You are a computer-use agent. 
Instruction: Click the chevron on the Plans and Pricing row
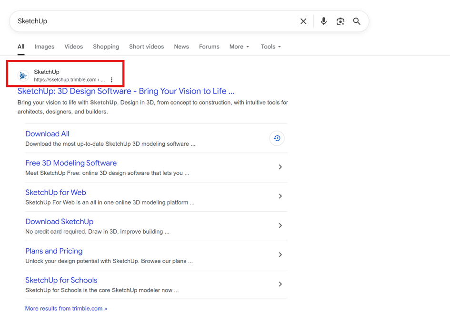[280, 255]
